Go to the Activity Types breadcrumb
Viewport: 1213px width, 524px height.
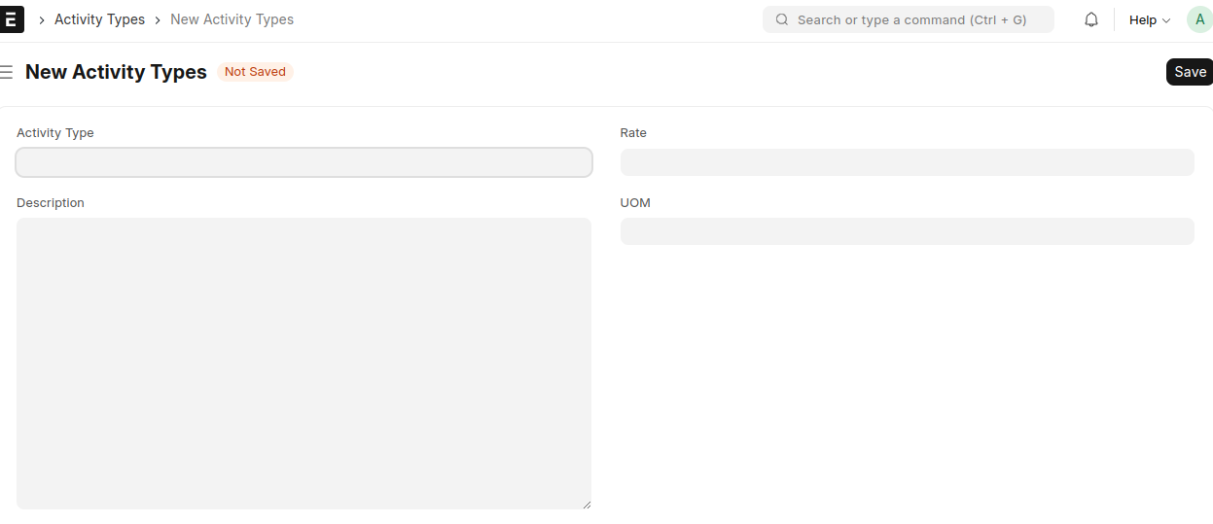pos(99,19)
